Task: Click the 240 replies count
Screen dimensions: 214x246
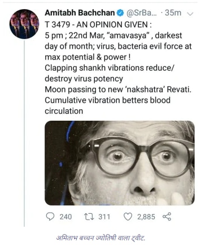Action: coord(65,217)
